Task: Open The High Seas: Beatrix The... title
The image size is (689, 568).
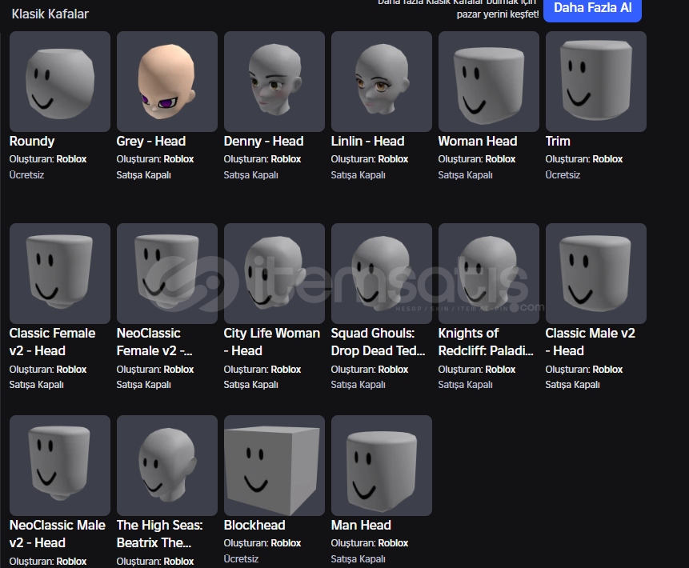Action: pyautogui.click(x=160, y=534)
